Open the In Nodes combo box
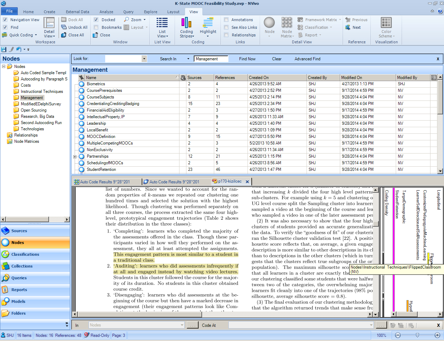 tap(136, 325)
